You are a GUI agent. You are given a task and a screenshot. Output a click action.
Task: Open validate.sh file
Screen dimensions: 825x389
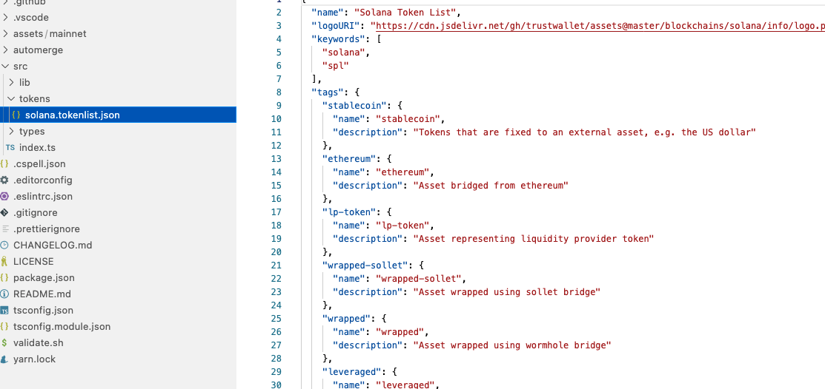coord(39,343)
